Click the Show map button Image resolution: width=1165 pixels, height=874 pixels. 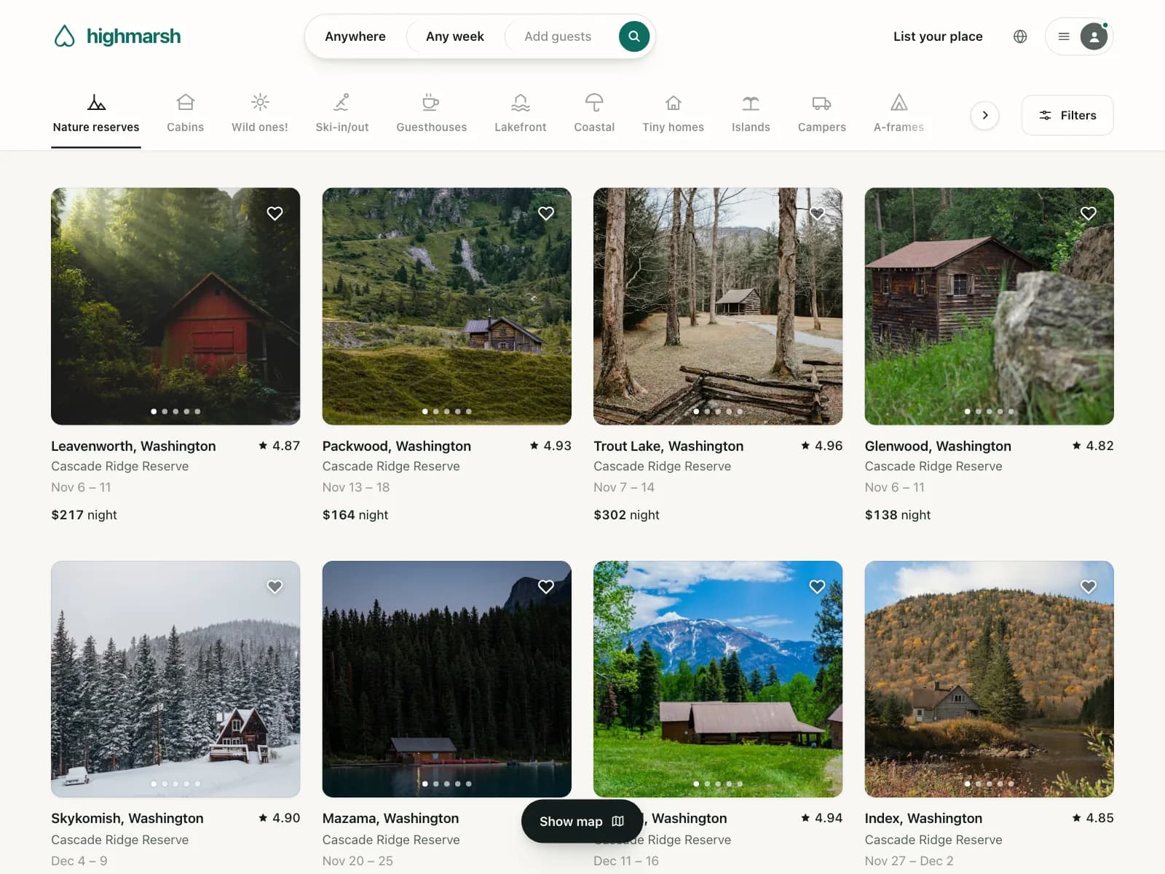582,822
